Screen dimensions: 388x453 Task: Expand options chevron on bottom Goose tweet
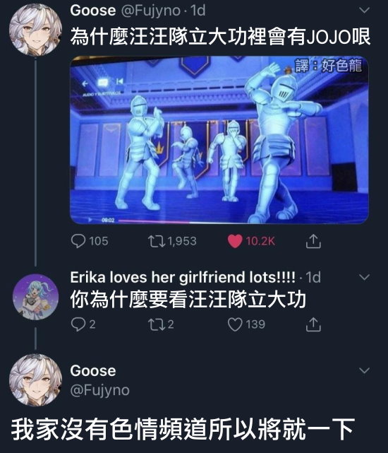[365, 370]
